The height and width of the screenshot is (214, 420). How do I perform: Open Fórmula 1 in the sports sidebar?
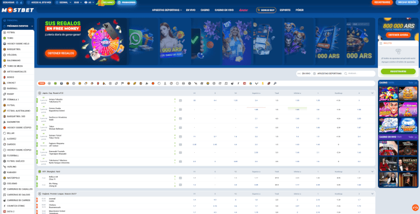18,100
